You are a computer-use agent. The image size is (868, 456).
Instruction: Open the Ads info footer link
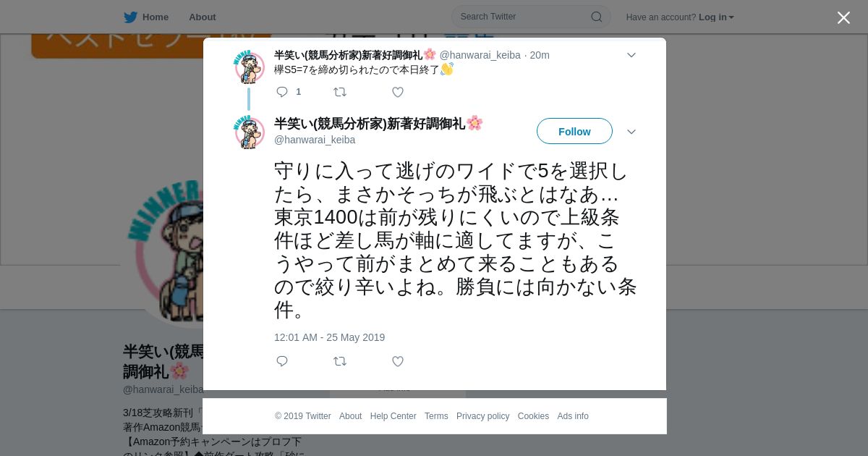point(573,416)
